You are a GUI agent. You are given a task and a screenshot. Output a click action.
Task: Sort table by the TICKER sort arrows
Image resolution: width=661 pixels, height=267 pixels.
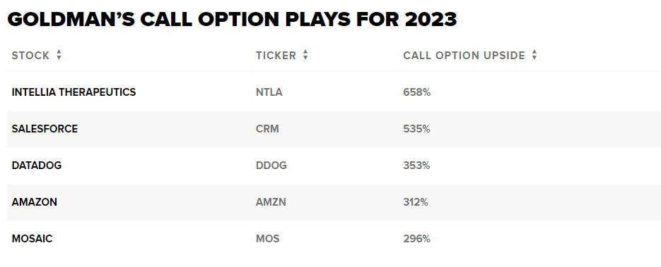point(305,55)
